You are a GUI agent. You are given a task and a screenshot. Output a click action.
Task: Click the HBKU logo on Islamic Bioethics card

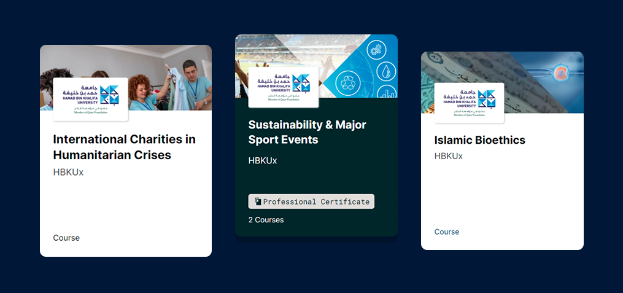tap(469, 103)
